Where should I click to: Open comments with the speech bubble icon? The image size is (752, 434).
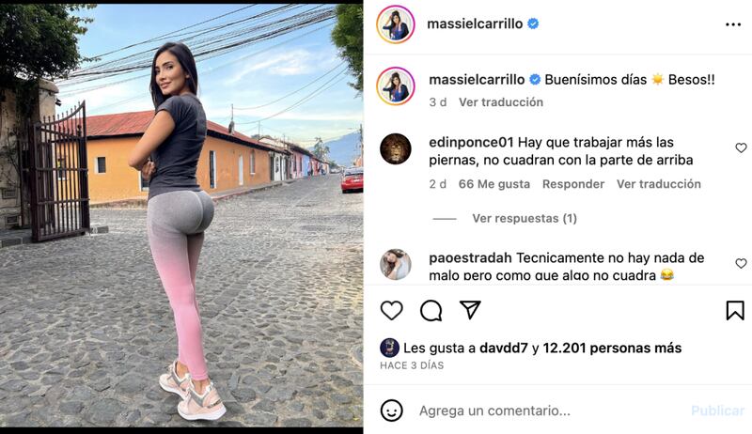click(x=431, y=310)
